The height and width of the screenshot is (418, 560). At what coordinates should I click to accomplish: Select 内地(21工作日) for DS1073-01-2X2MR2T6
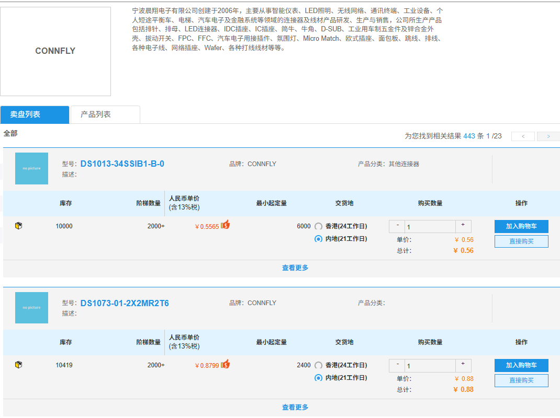[318, 378]
